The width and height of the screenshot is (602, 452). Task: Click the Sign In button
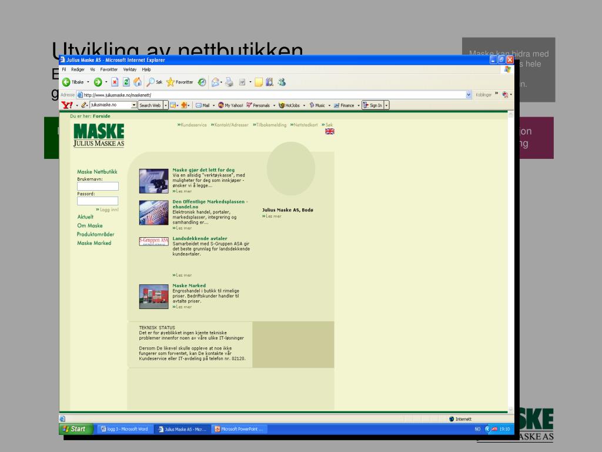tap(373, 105)
